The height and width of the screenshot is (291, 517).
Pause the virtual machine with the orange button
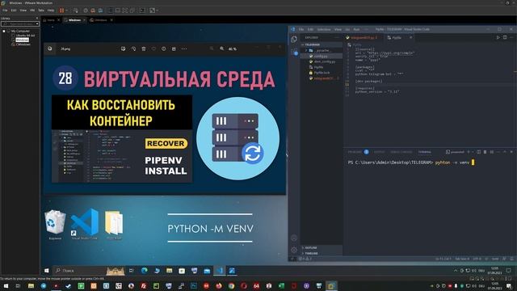tap(61, 11)
